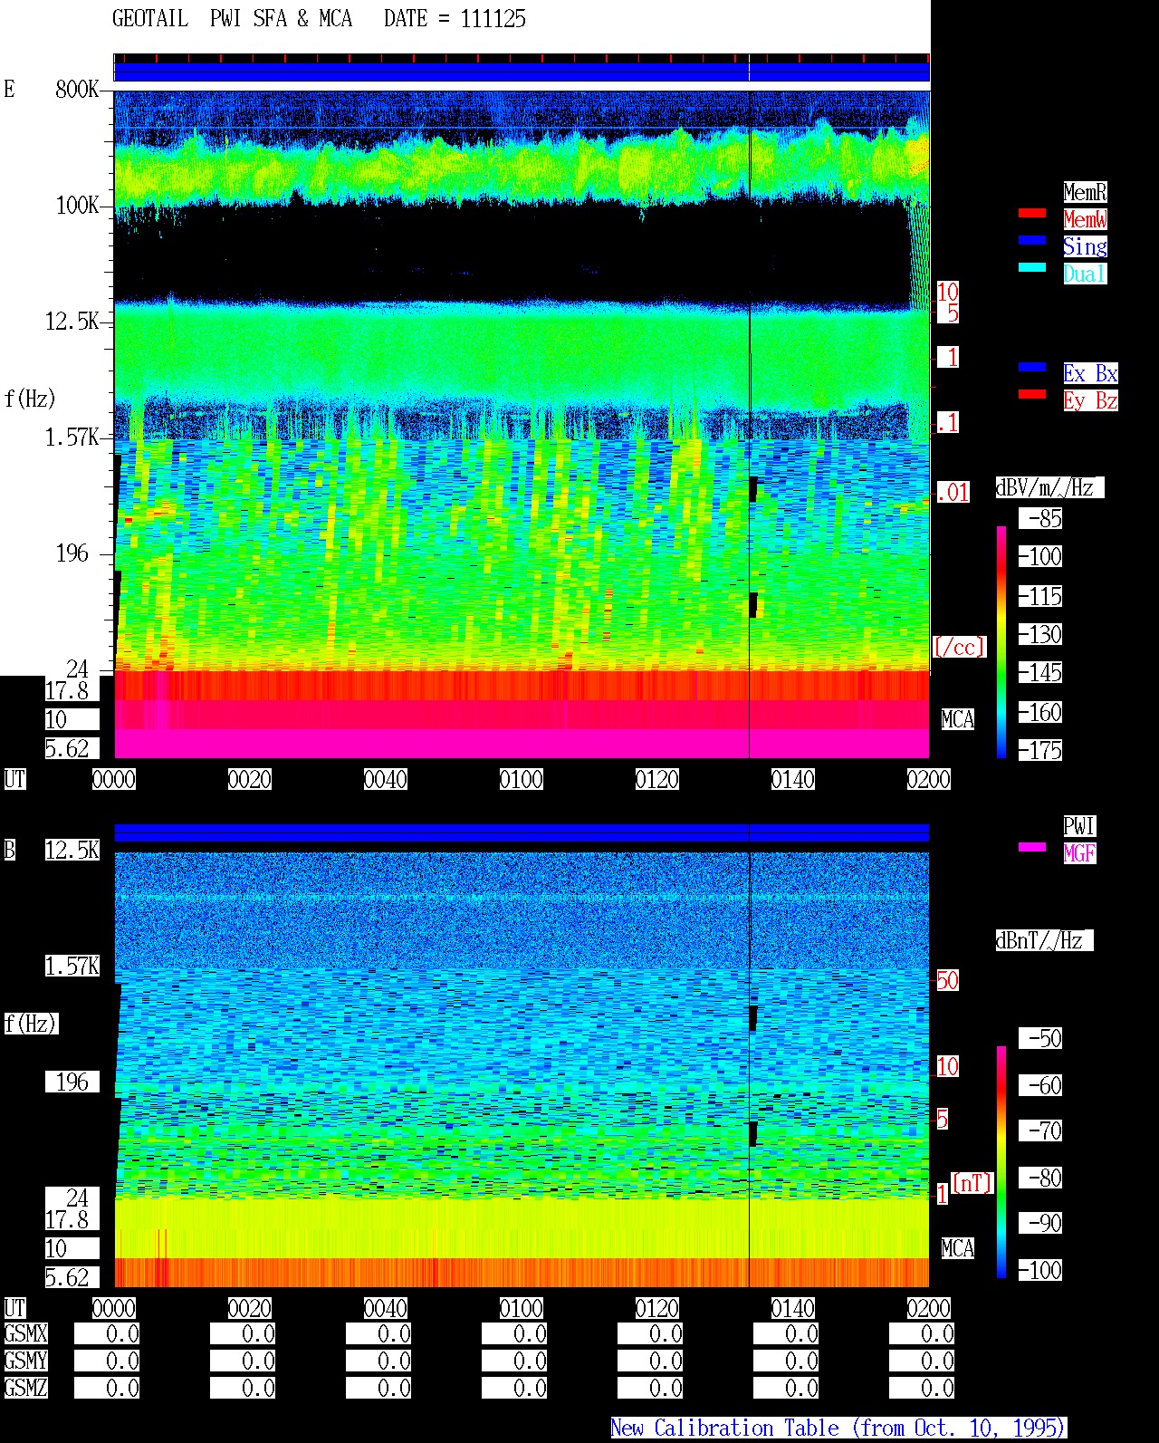Click the blue mode status bar above E spectrogram
1159x1443 pixels.
coord(522,72)
